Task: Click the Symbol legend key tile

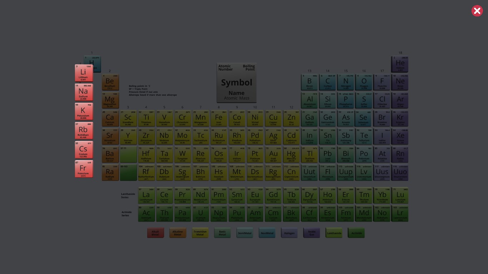Action: pos(236,83)
